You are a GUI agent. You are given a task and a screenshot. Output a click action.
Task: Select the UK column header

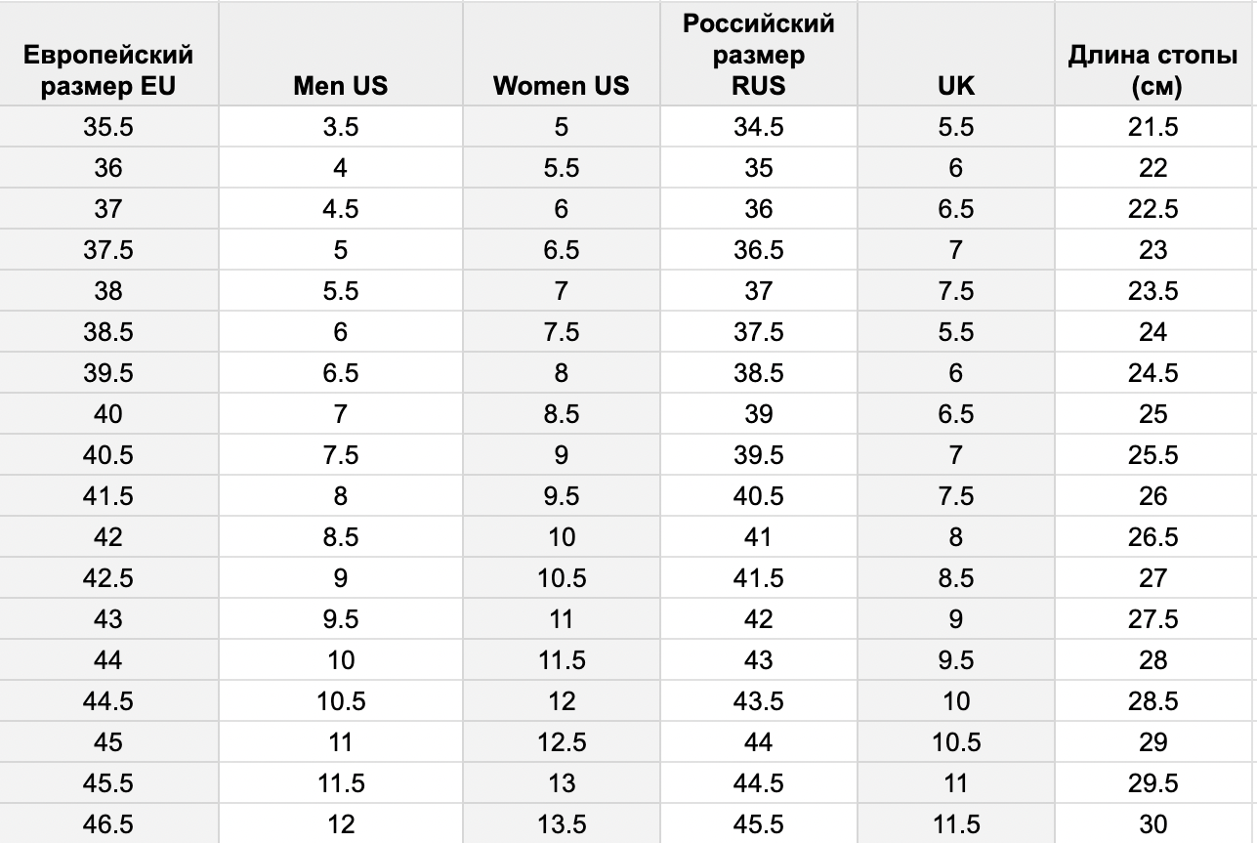(956, 54)
